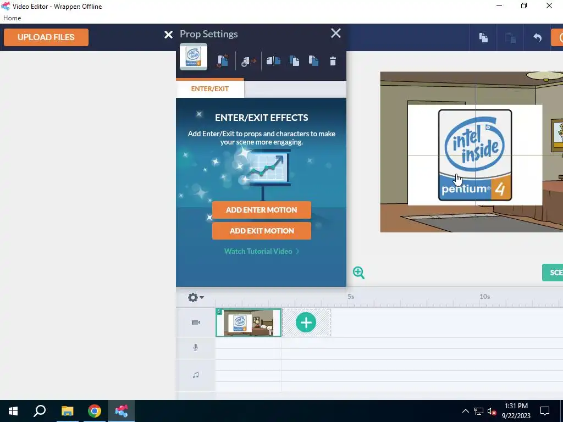Screen dimensions: 563x422
Task: Send the prop backward icon
Action: pyautogui.click(x=294, y=60)
